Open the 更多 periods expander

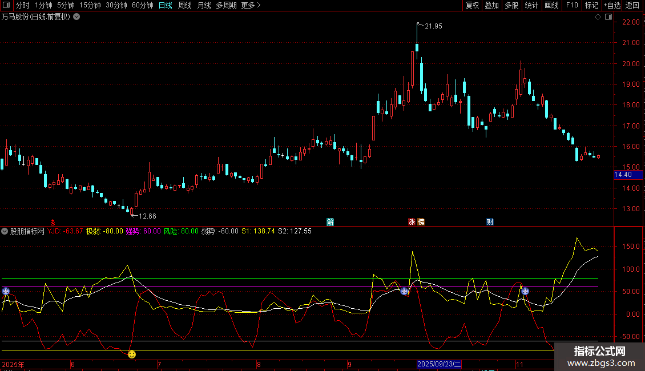click(251, 5)
